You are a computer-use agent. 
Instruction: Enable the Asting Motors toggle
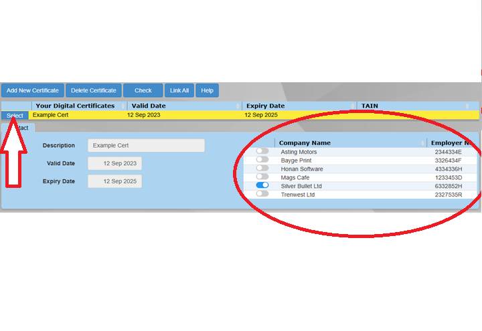(x=262, y=152)
